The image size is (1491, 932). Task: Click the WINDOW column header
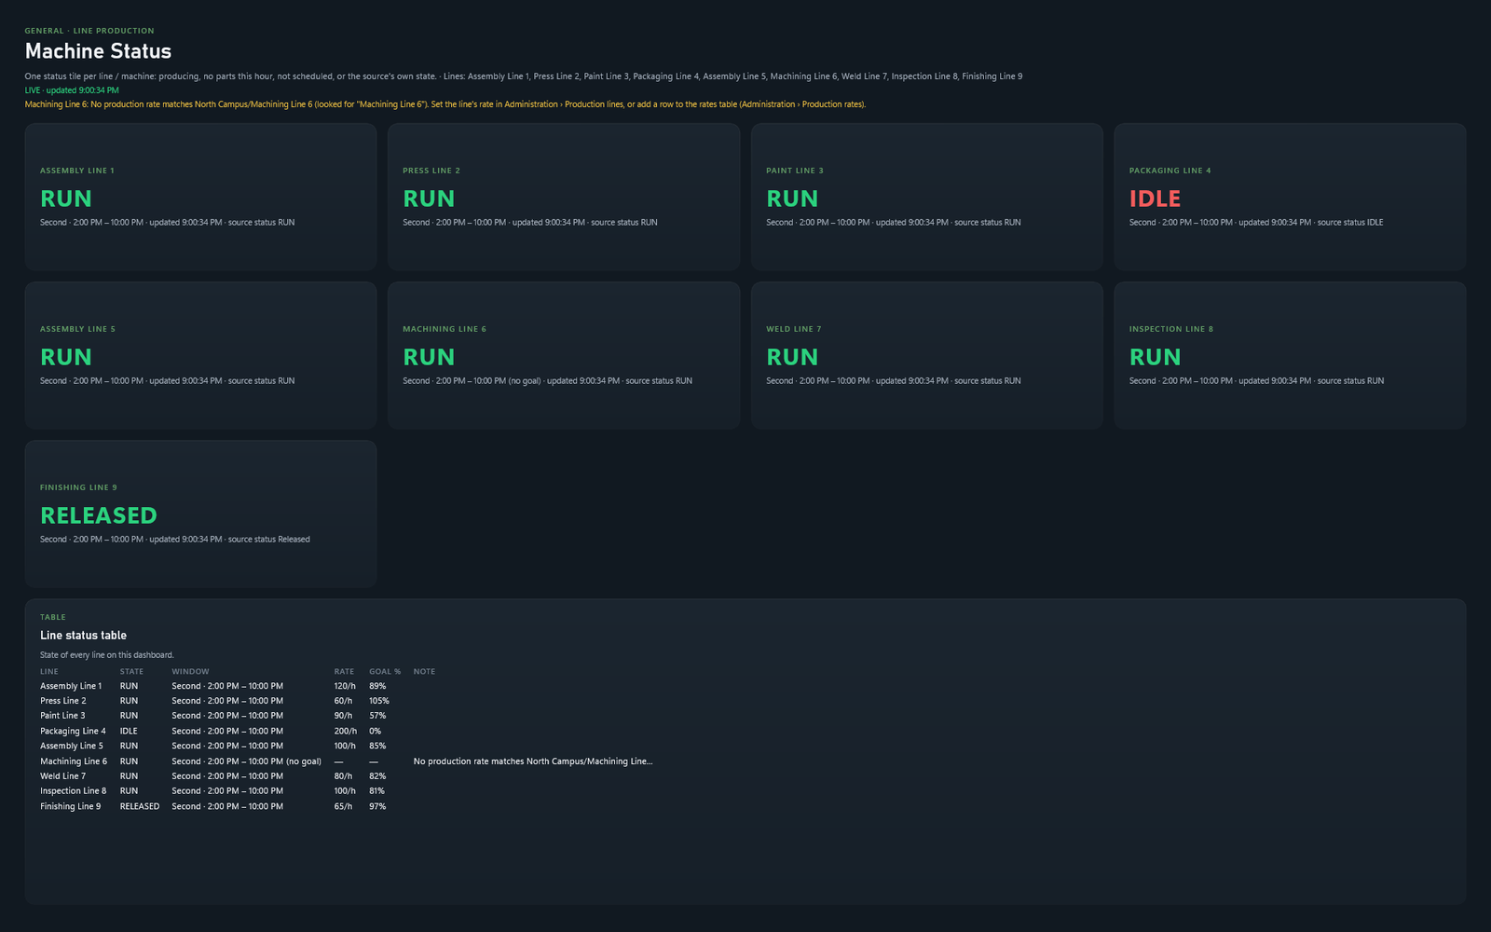[190, 671]
